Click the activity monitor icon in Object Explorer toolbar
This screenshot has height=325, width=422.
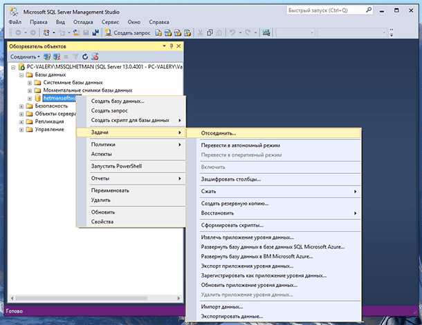point(95,57)
